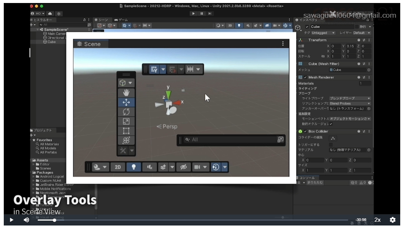Open Transform component preset icon
Screen dimensions: 404x227
pyautogui.click(x=364, y=40)
